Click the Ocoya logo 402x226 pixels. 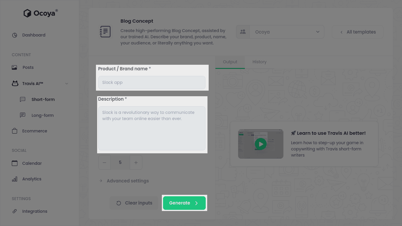[x=41, y=13]
